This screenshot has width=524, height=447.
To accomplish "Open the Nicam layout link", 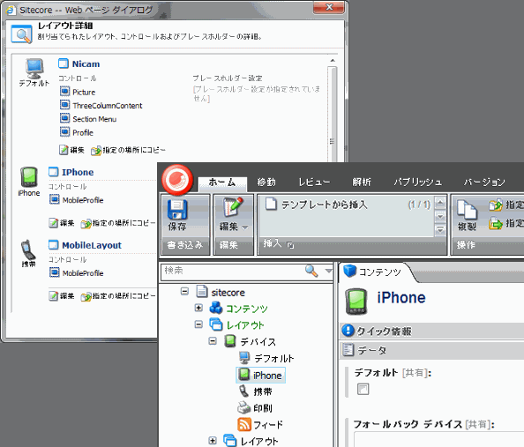I will tap(86, 63).
